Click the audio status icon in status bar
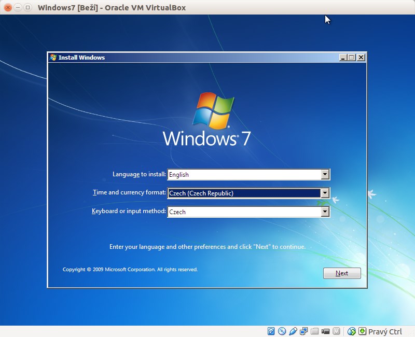 293,331
